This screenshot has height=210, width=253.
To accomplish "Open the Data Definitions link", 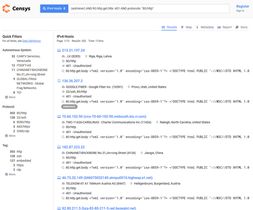I will point(31,41).
